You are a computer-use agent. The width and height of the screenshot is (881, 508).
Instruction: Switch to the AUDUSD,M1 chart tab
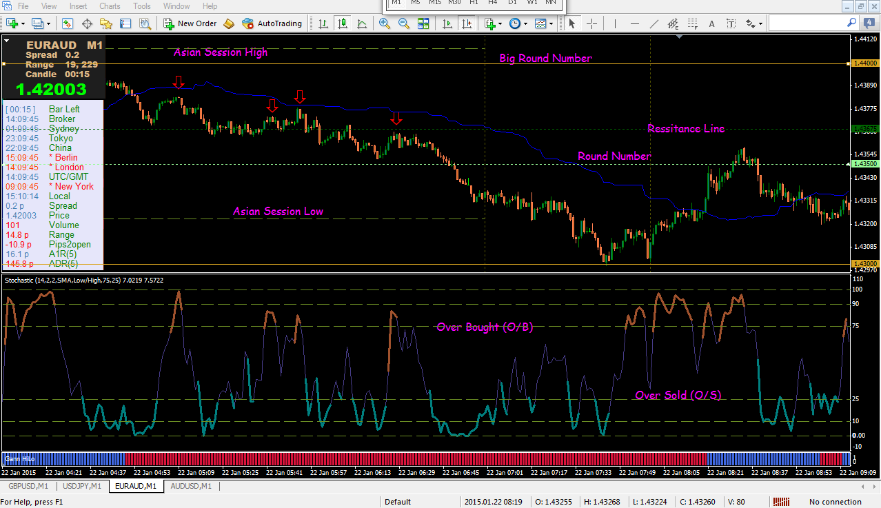190,487
